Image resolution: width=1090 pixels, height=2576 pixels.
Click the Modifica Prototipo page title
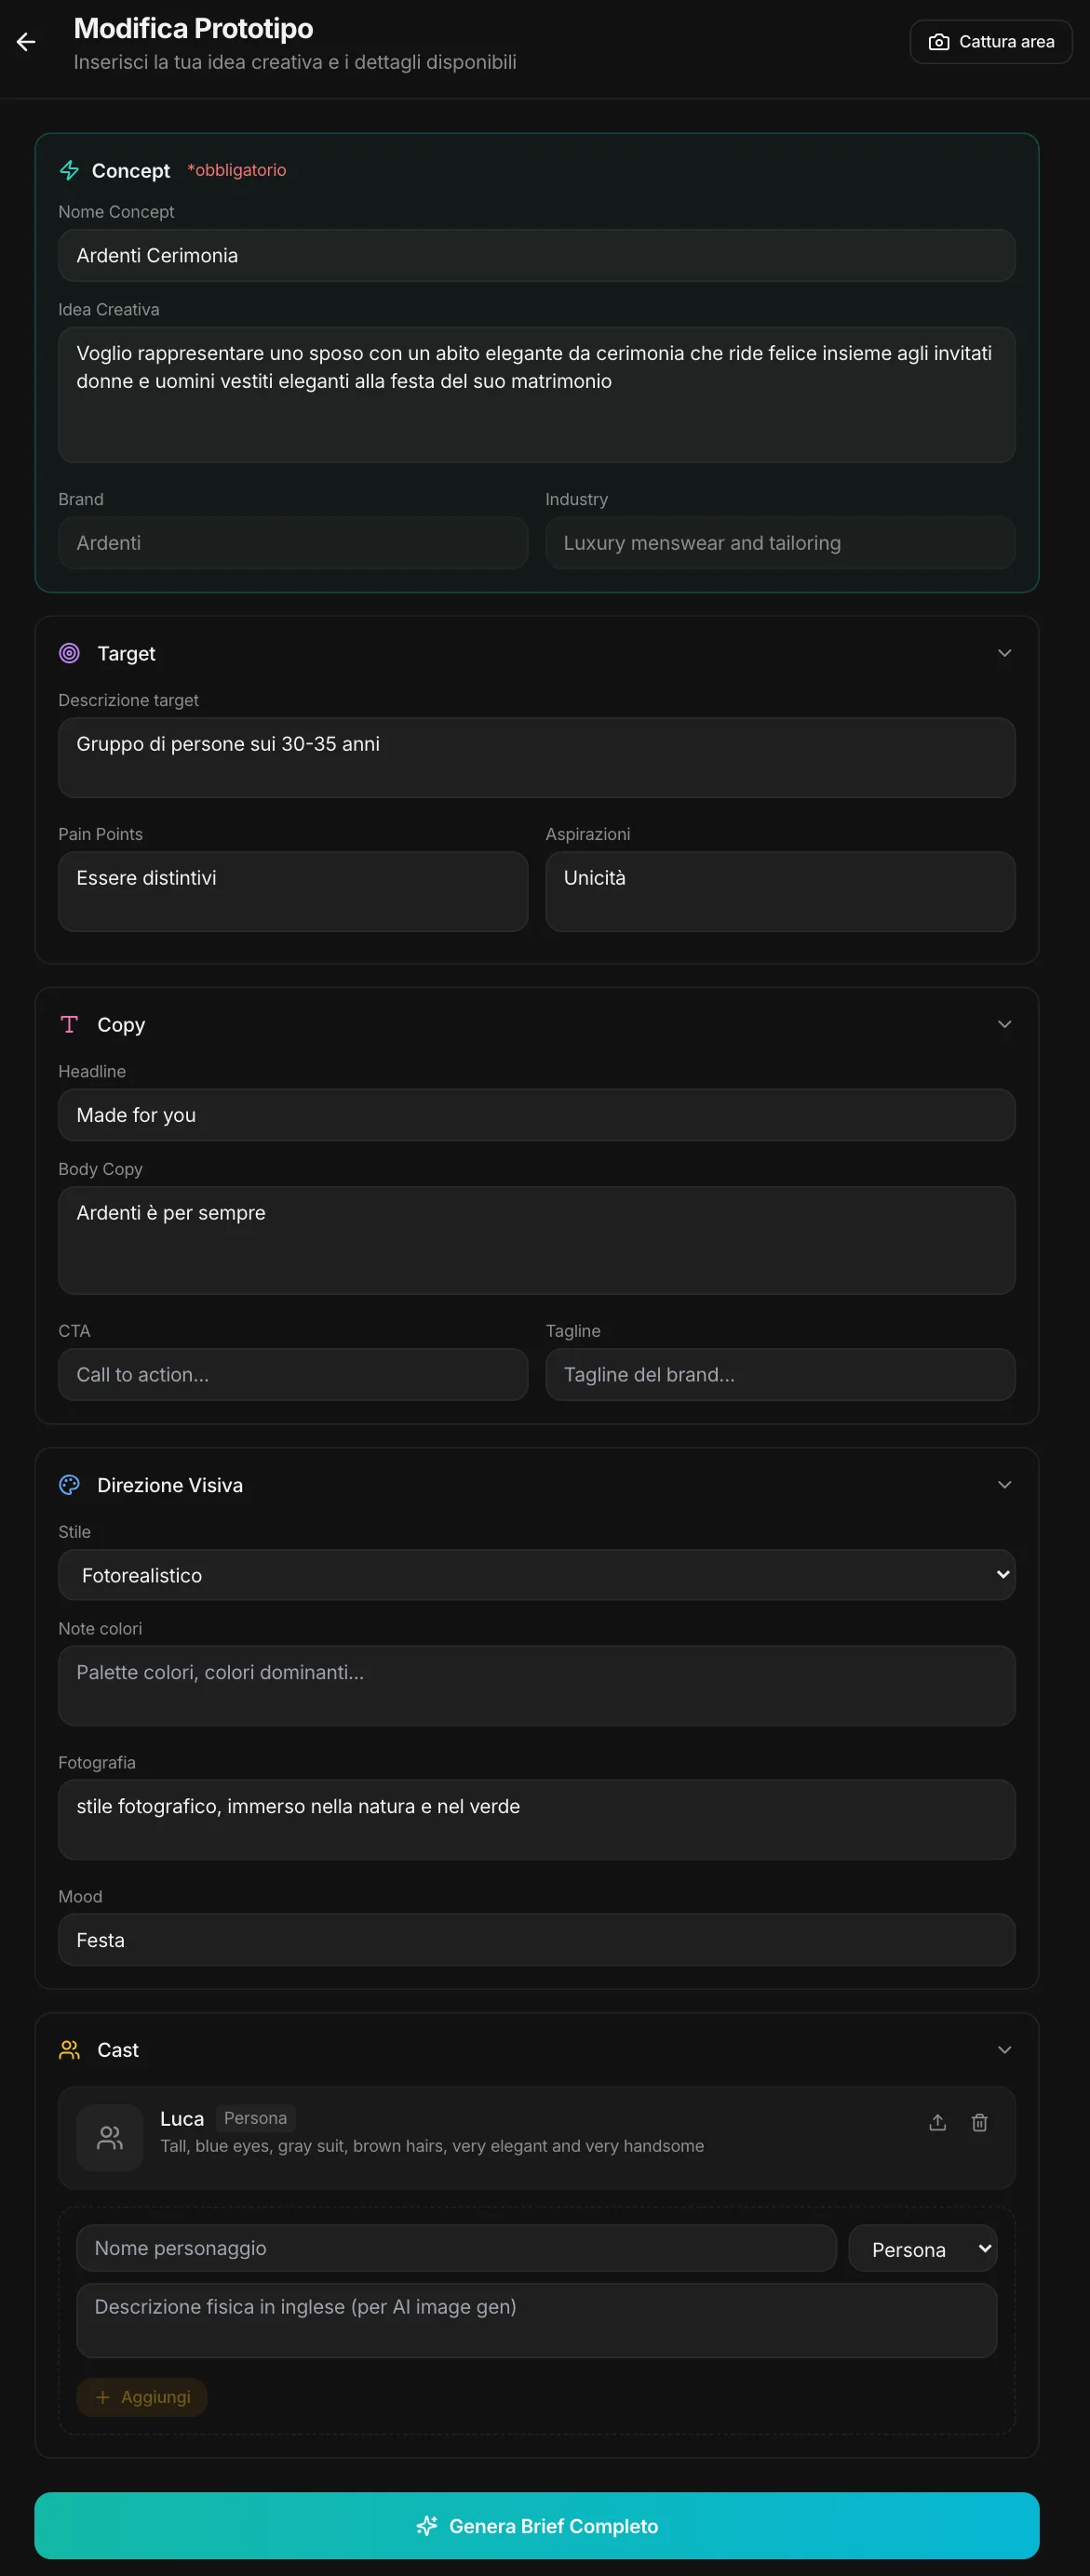coord(194,28)
